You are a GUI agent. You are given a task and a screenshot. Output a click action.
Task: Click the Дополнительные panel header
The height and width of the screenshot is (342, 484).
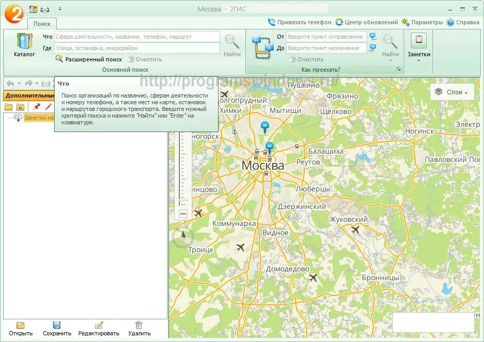pos(29,95)
